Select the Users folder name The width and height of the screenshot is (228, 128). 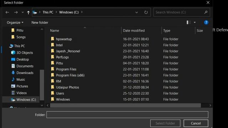tap(60, 93)
